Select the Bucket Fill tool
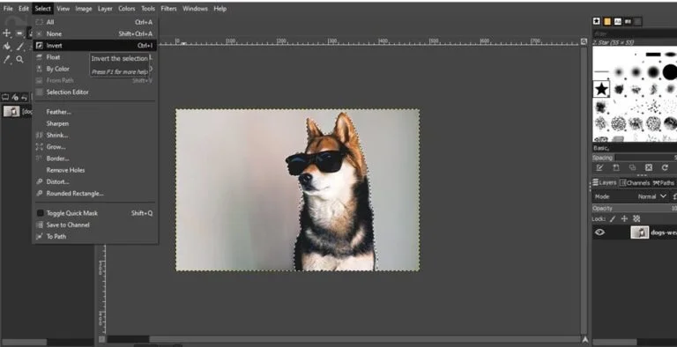Screen dimensions: 677x347 pos(6,46)
